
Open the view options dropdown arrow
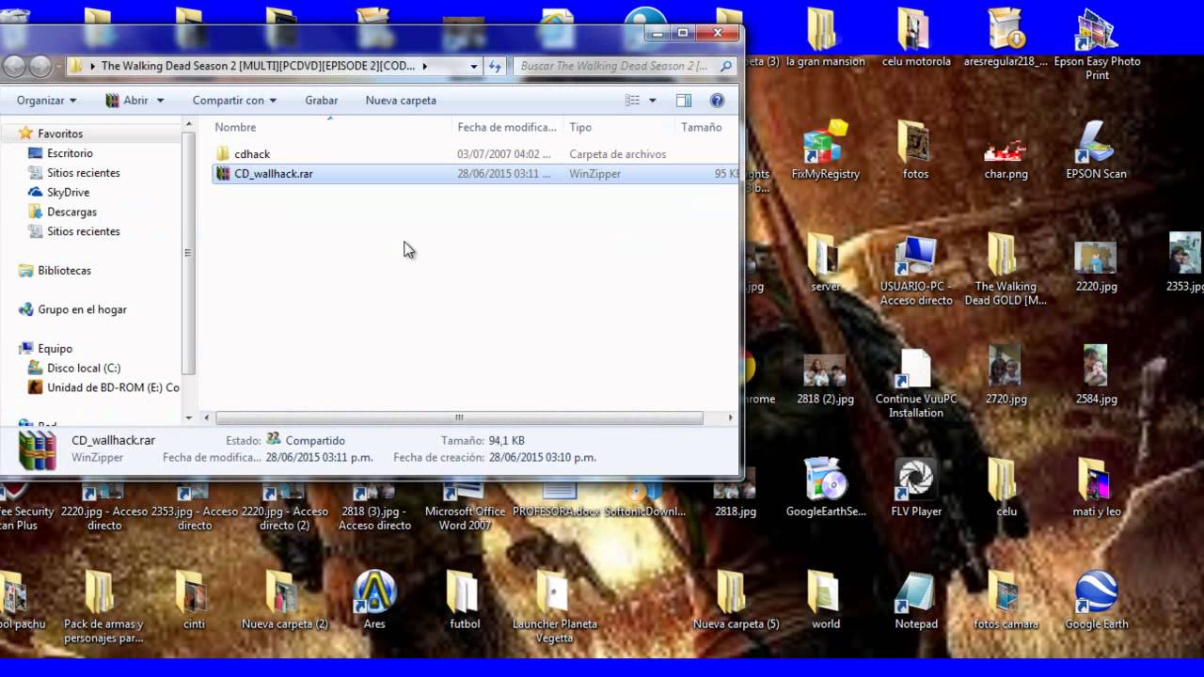[652, 101]
